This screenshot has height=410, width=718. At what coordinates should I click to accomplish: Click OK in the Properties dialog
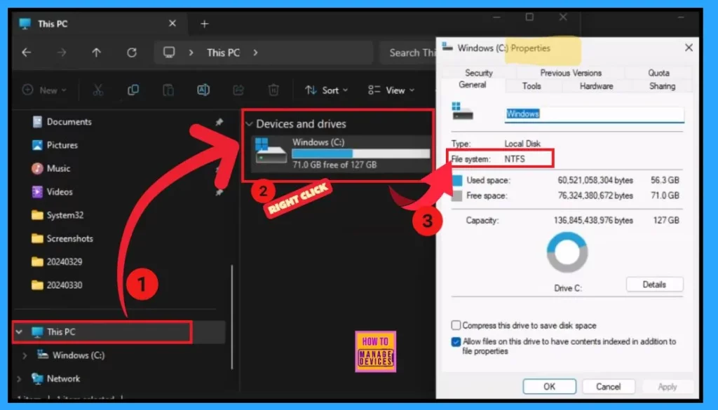(x=550, y=387)
